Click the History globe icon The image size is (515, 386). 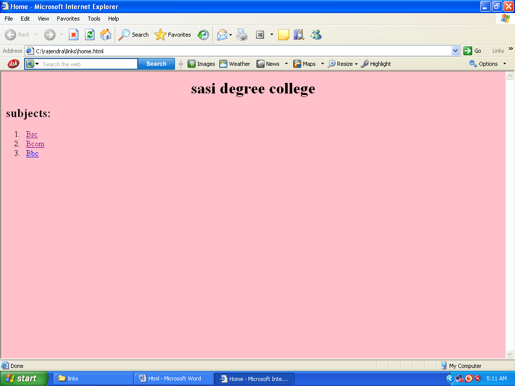203,34
